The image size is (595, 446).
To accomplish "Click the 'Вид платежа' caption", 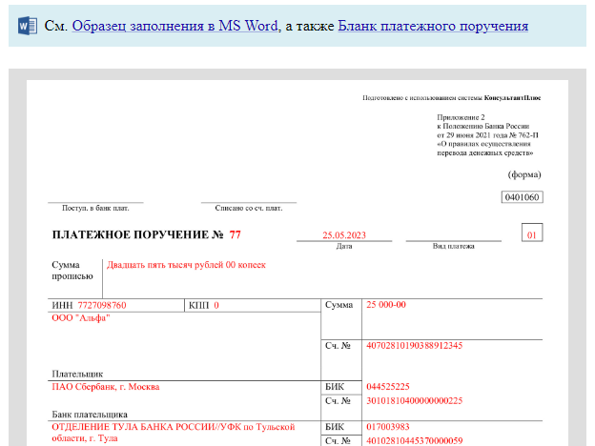I will tap(454, 246).
